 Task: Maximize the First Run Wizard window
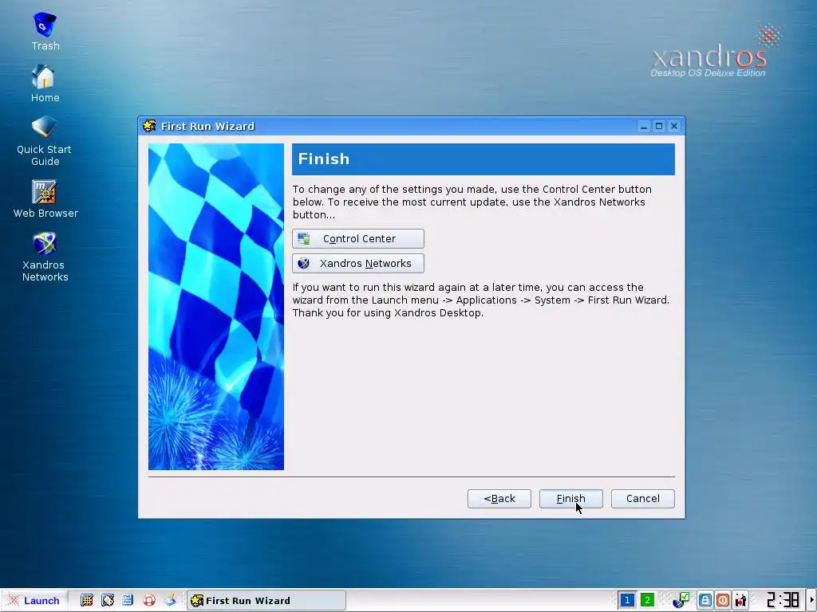pyautogui.click(x=659, y=126)
